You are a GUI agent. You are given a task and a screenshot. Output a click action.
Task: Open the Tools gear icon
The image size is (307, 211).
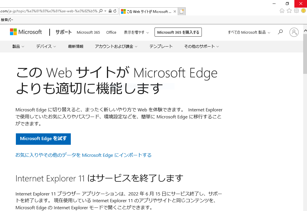coord(296,11)
